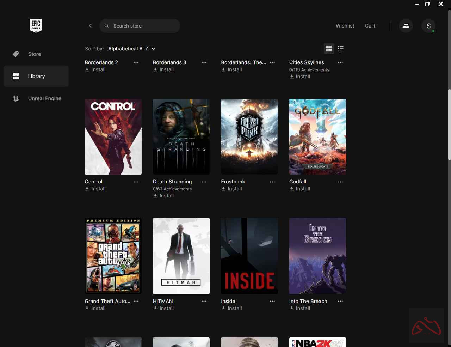Click the back navigation arrow
Image resolution: width=451 pixels, height=347 pixels.
(90, 25)
